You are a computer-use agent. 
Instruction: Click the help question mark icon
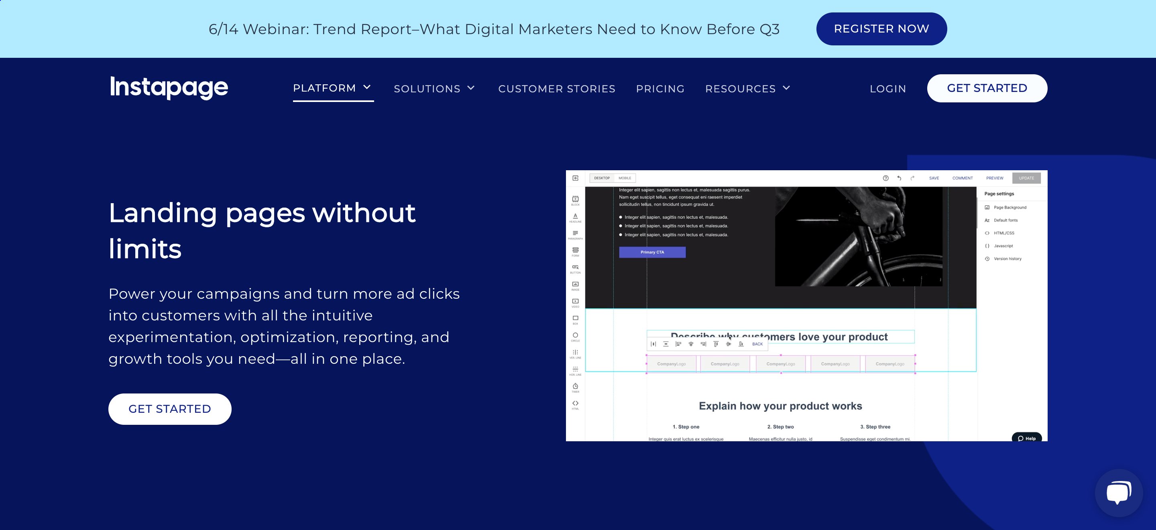(885, 178)
